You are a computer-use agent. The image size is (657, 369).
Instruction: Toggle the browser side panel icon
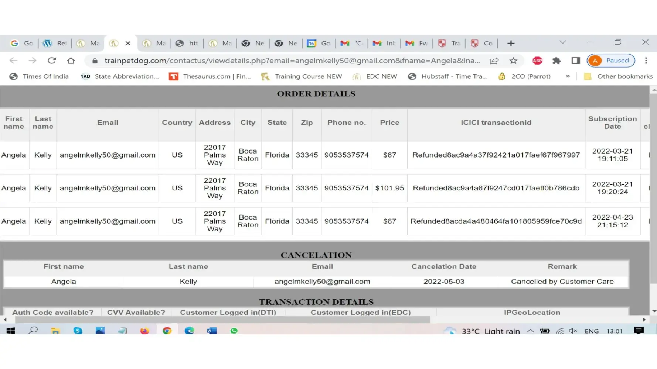point(575,61)
